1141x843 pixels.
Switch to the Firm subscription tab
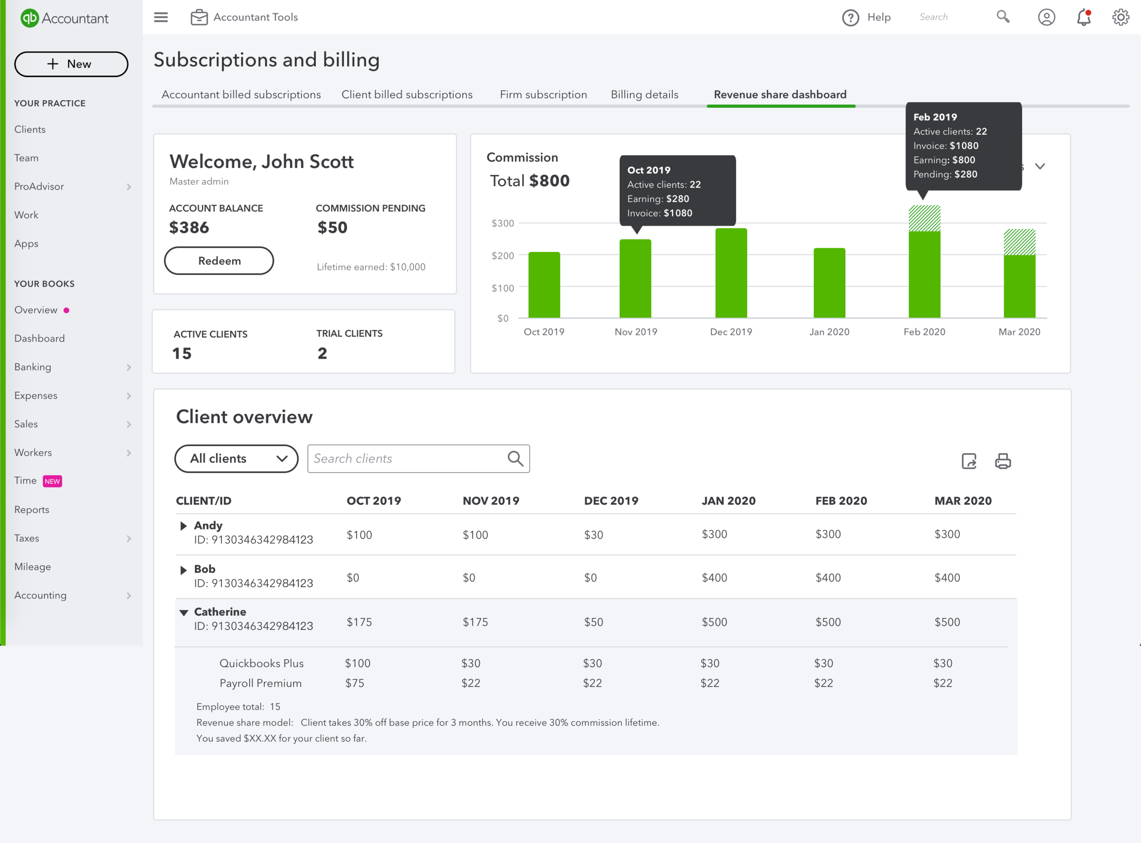[x=543, y=94]
